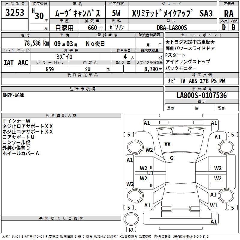
Task: Select the 検査員記入欄 section header
Action: (x=61, y=115)
